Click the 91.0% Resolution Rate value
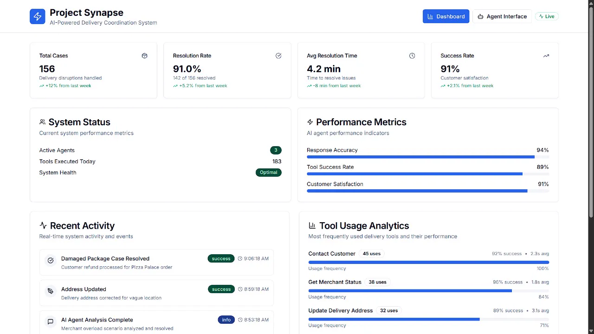This screenshot has width=594, height=334. point(187,69)
